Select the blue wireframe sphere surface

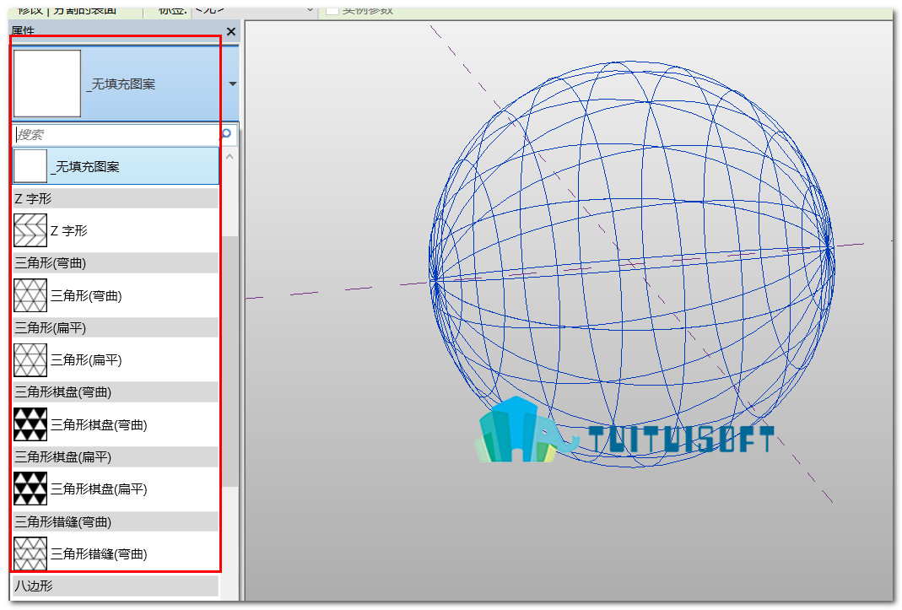pyautogui.click(x=632, y=263)
